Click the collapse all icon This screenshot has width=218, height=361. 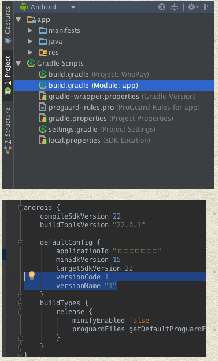coord(174,7)
